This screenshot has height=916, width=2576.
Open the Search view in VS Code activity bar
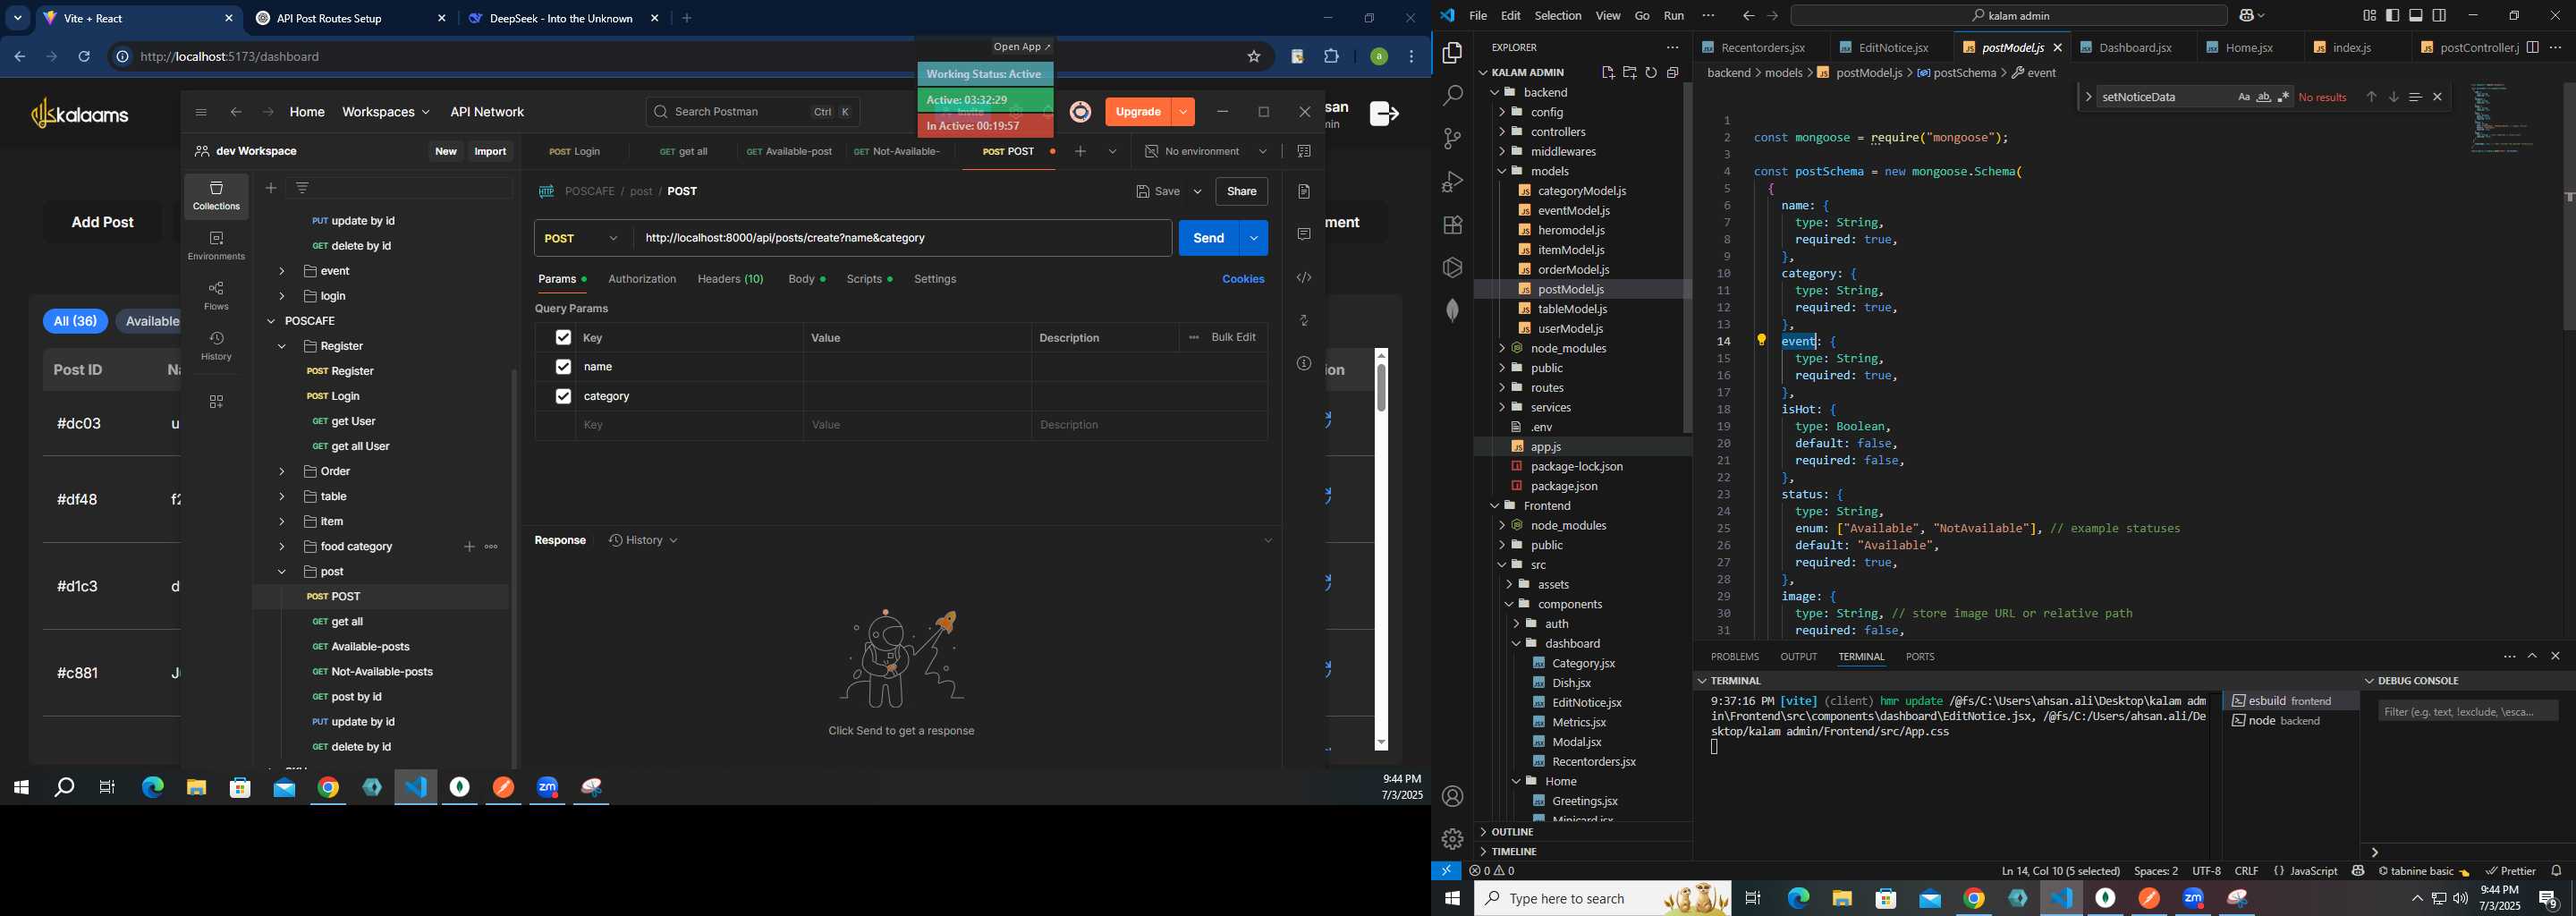pyautogui.click(x=1452, y=96)
